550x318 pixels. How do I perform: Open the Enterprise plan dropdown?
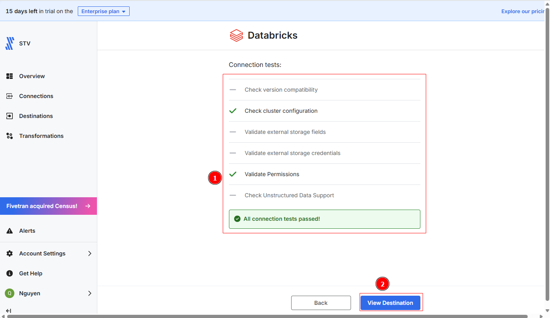[103, 11]
